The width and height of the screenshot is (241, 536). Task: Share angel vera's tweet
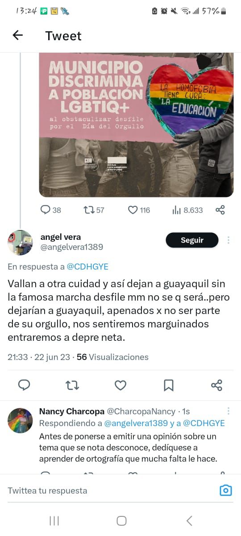(216, 385)
